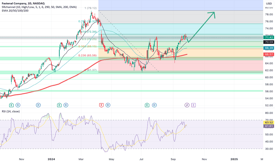Click the 70.09 black price label
The width and height of the screenshot is (275, 162).
point(269,42)
